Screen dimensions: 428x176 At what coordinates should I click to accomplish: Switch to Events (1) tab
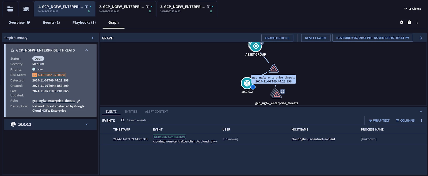pos(51,23)
